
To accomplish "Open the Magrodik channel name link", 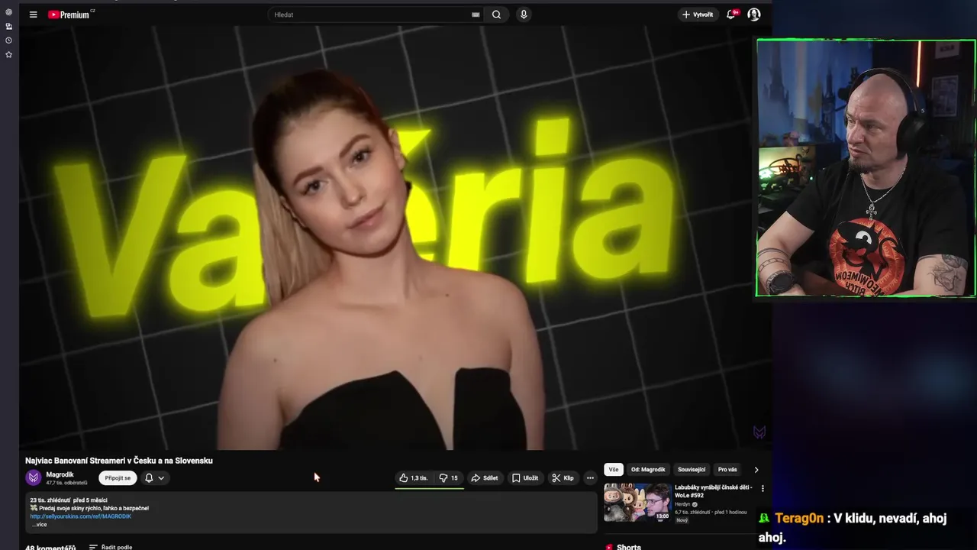I will [60, 474].
